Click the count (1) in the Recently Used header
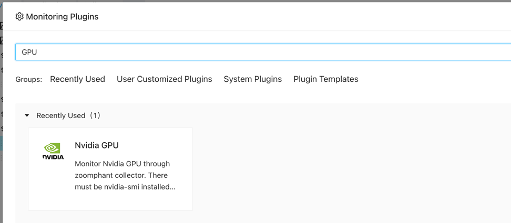 95,115
